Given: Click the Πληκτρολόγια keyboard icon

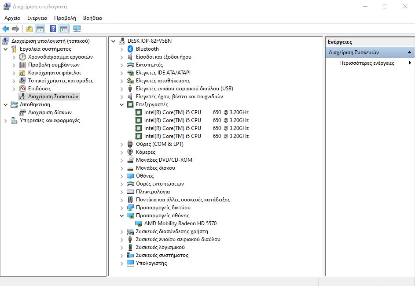Looking at the screenshot, I should point(130,192).
